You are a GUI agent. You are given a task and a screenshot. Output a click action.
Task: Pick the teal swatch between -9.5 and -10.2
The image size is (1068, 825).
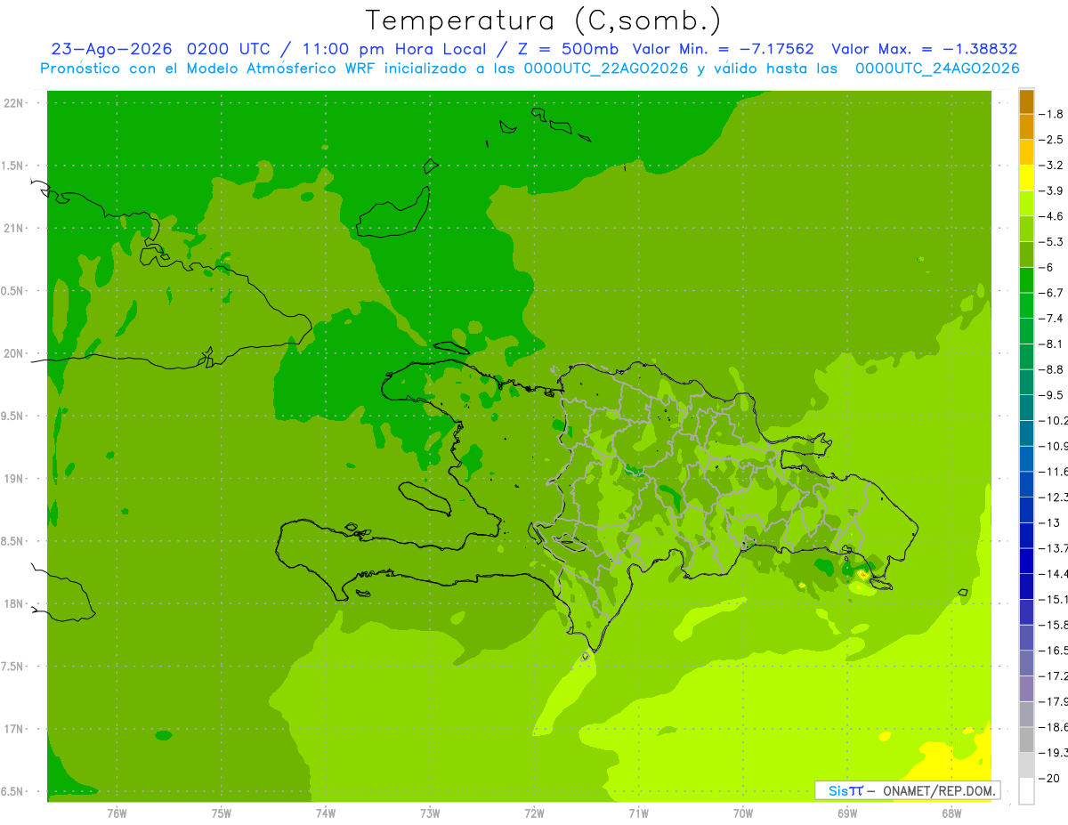click(1026, 408)
